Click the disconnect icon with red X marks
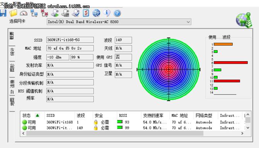 (x=44, y=13)
